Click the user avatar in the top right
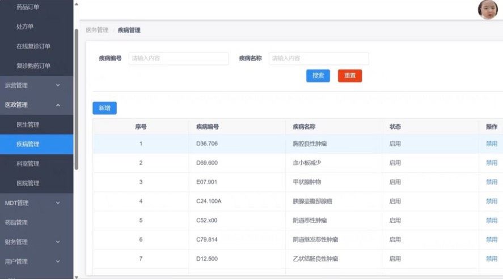The width and height of the screenshot is (503, 279). [487, 10]
